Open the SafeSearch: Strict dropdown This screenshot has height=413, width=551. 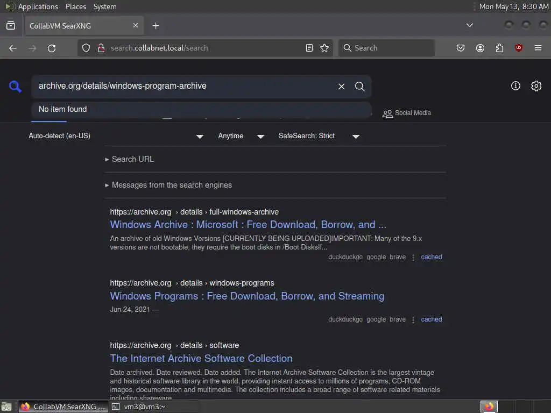click(x=319, y=136)
